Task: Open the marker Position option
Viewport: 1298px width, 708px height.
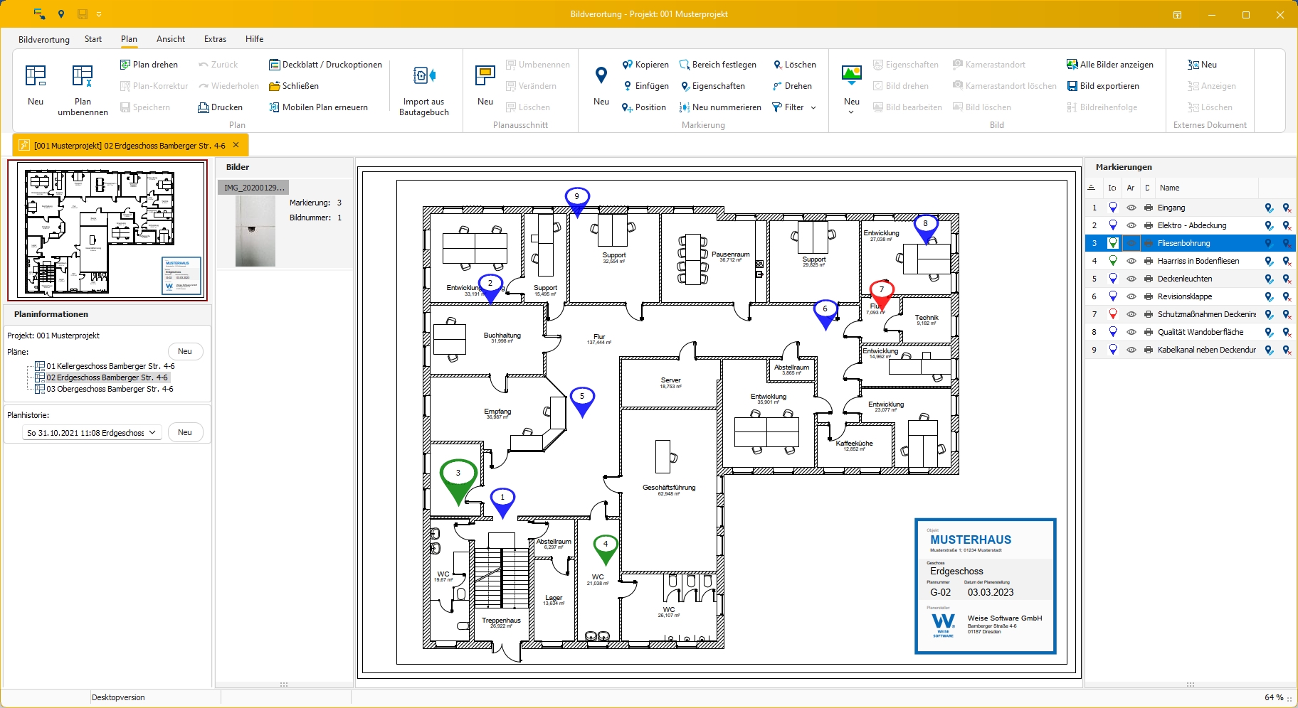Action: pos(644,107)
